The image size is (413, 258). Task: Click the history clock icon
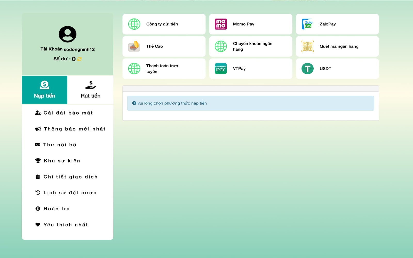(38, 192)
